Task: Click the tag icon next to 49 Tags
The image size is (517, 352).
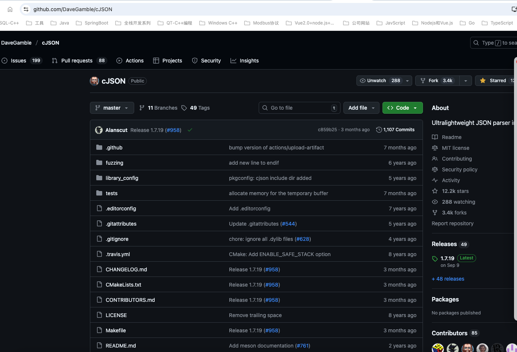Action: point(184,108)
